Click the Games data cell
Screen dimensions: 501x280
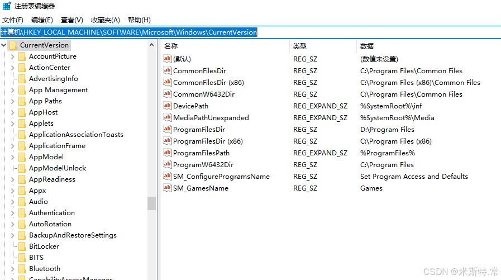[371, 188]
